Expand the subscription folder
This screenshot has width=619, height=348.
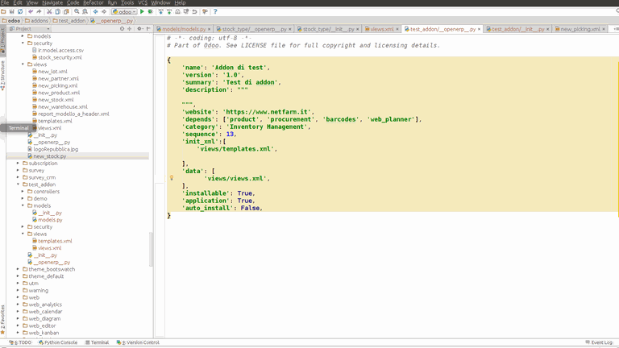(19, 163)
